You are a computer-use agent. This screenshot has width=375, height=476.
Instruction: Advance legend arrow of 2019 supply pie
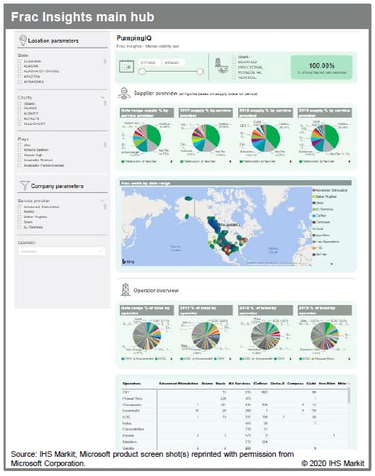(x=349, y=162)
